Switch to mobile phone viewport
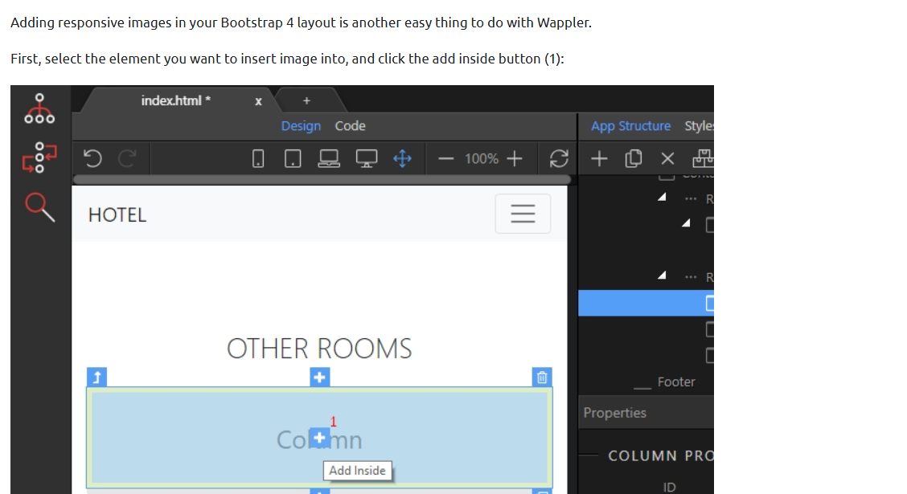Viewport: 907px width, 494px height. (258, 159)
